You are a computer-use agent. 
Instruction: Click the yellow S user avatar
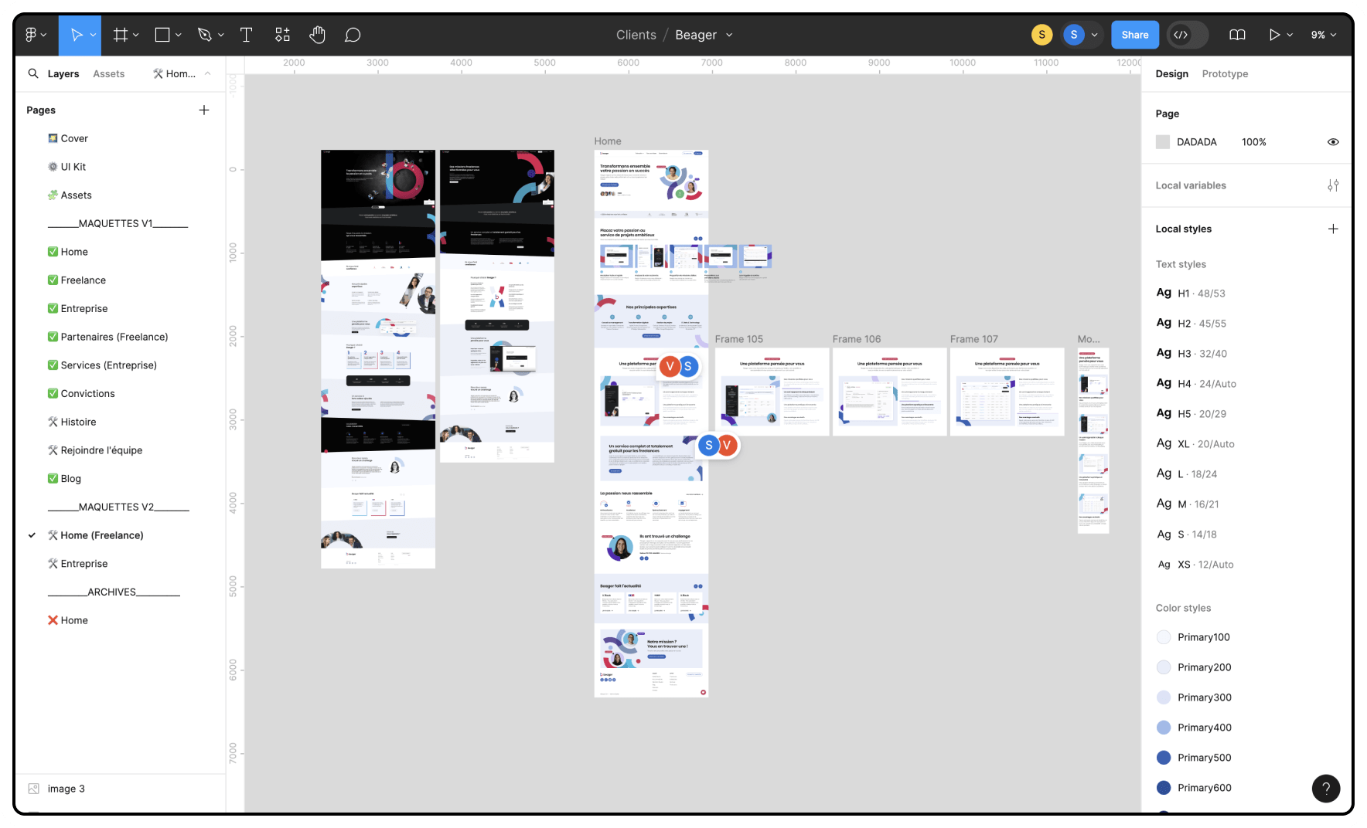point(1041,35)
